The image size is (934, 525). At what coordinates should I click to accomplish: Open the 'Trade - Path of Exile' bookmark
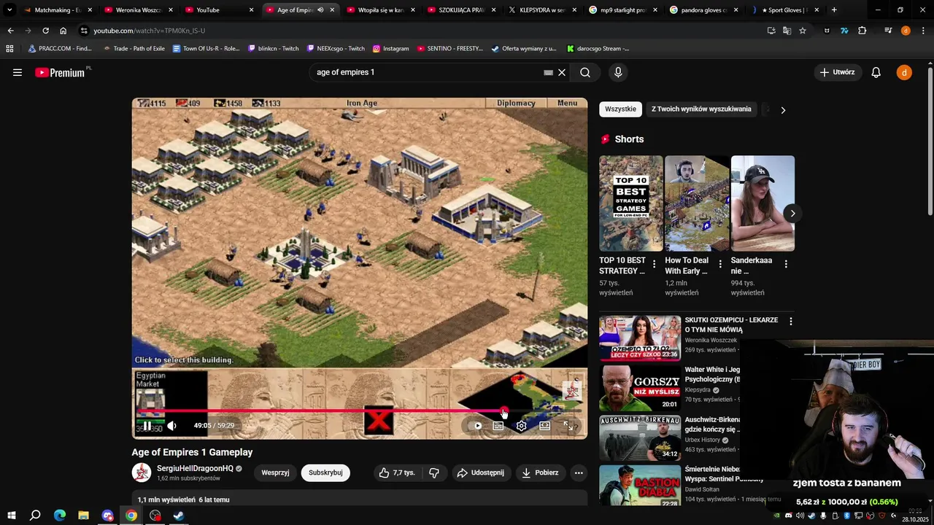(x=134, y=49)
